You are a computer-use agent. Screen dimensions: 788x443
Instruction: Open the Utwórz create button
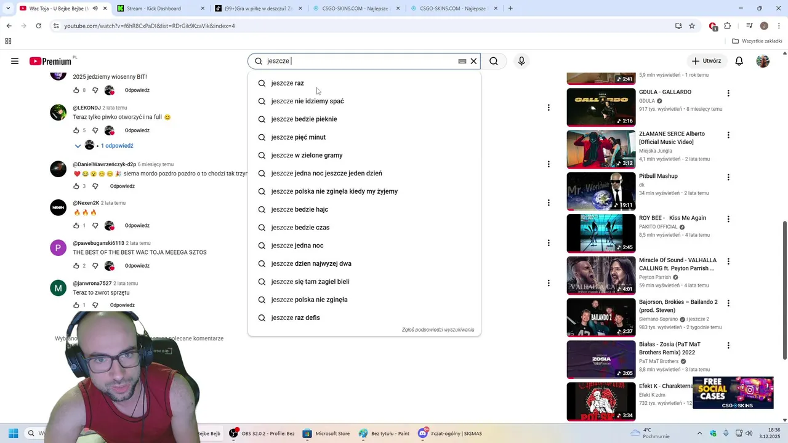tap(706, 61)
